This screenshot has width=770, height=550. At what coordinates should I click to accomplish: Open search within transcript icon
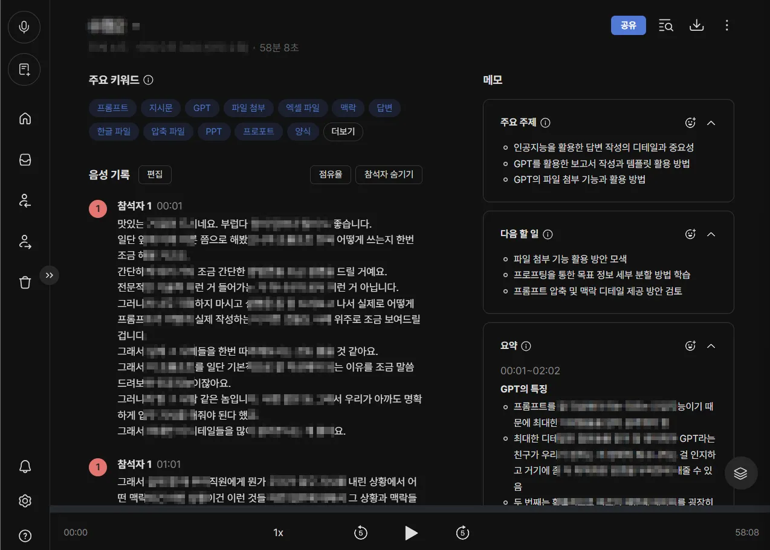point(666,25)
